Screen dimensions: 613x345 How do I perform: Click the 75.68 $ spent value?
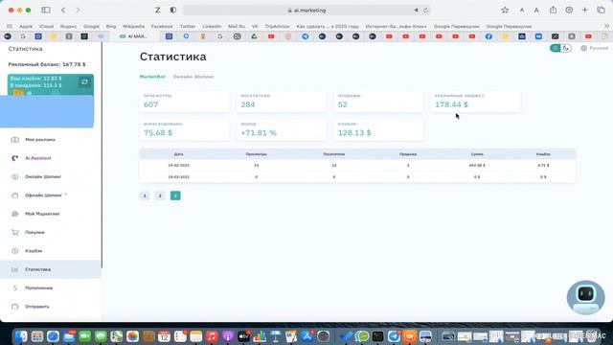tap(158, 132)
